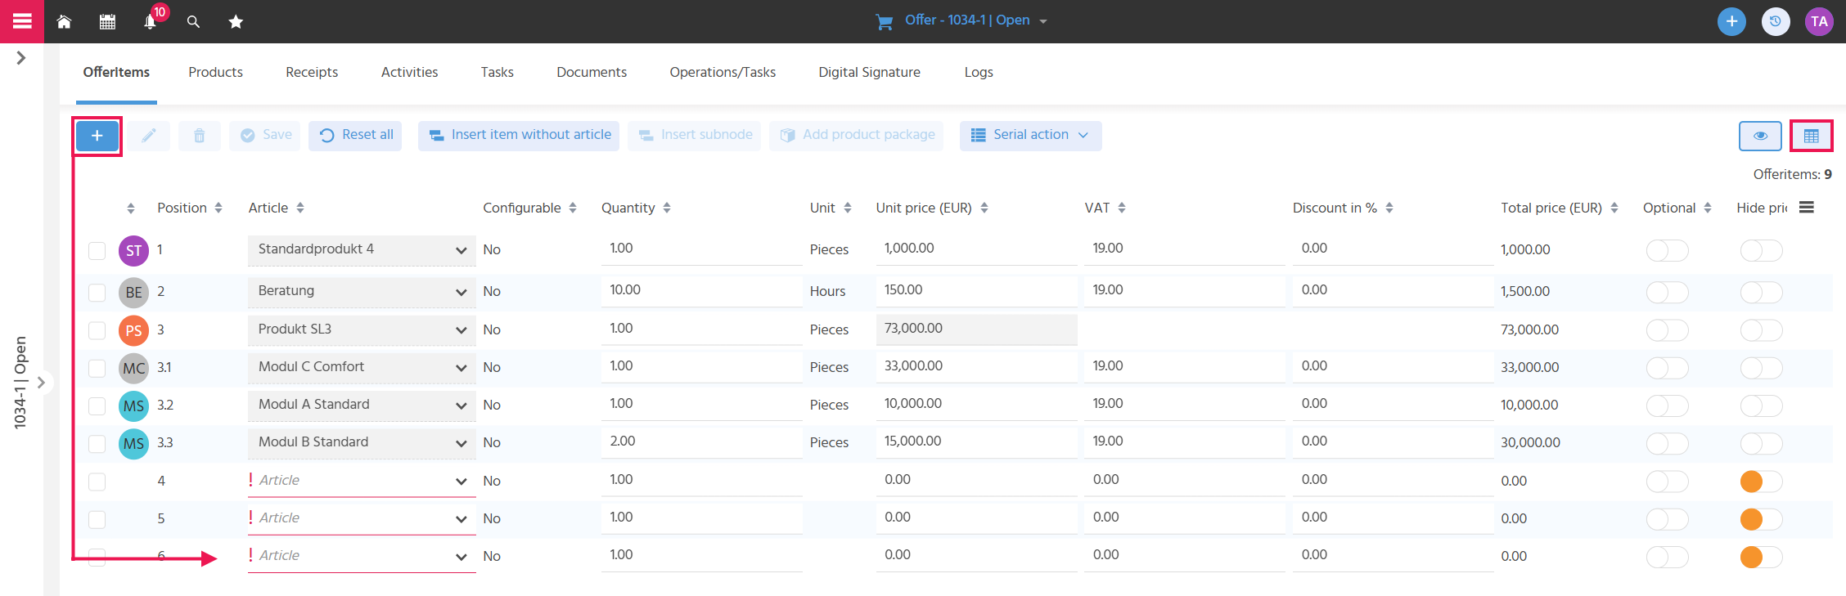1846x596 pixels.
Task: Open Produkt SL3 article dropdown
Action: coord(362,330)
